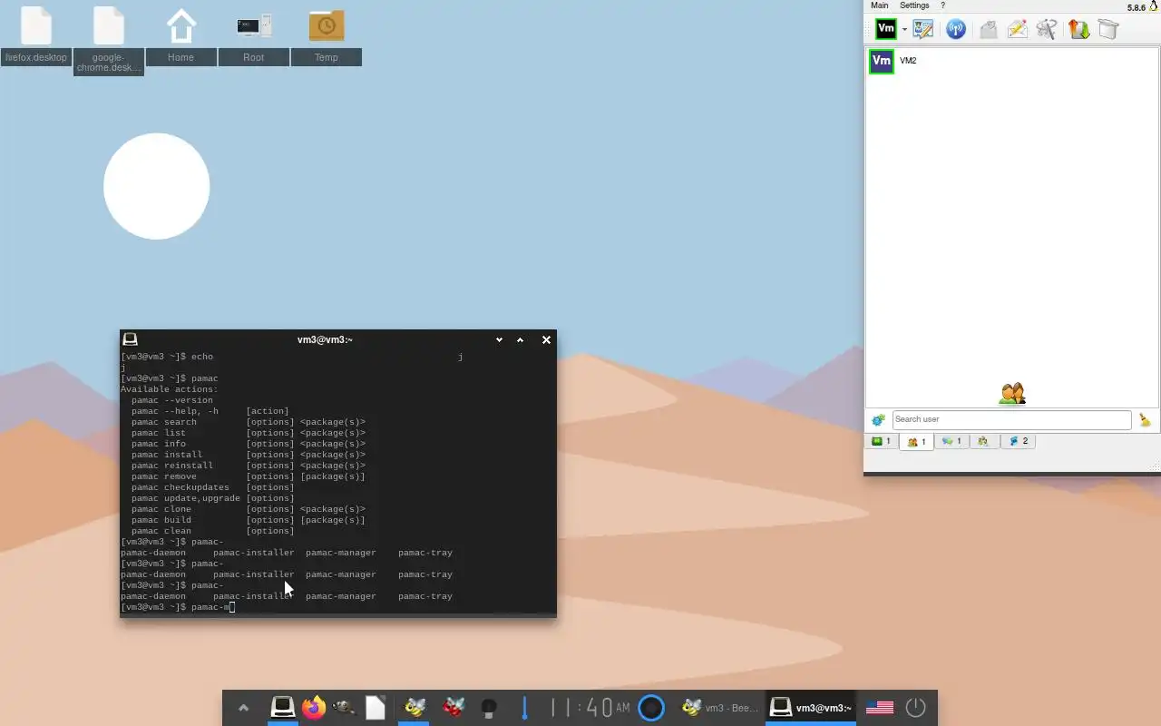Open the Home folder desktop icon
Viewport: 1161px width, 726px height.
[181, 36]
